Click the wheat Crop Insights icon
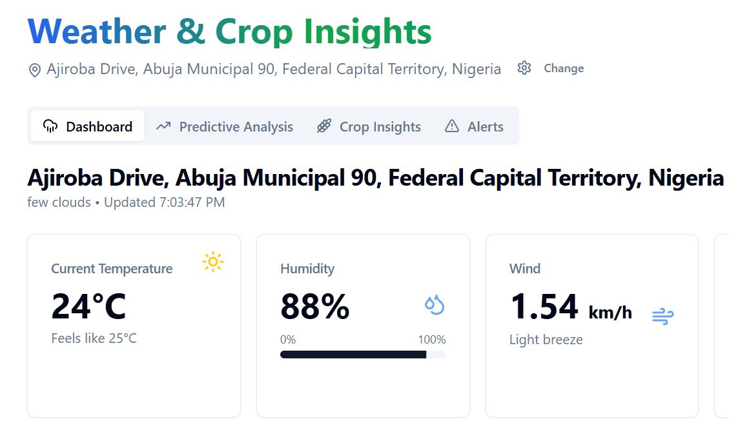 coord(323,126)
